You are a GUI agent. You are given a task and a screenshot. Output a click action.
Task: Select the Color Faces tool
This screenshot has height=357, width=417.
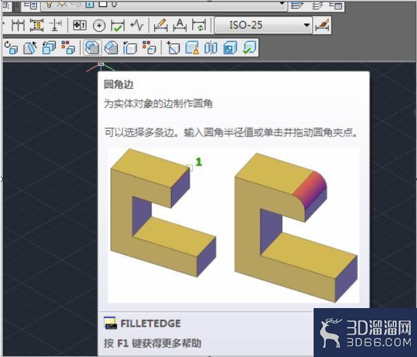68,48
